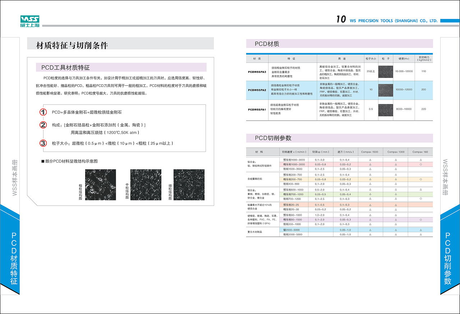Viewport: 460px width, 314px height.
Task: Click the Compax 1500 column header
Action: click(370, 152)
